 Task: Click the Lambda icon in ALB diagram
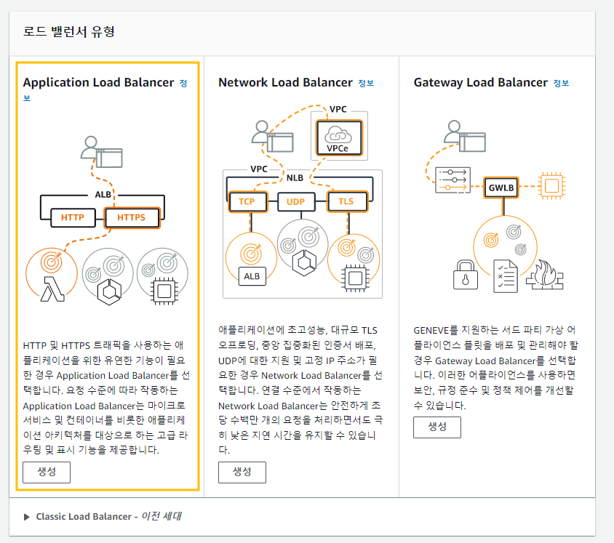52,289
